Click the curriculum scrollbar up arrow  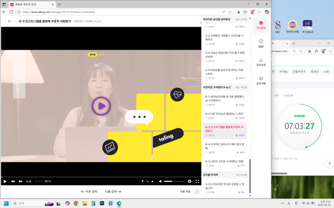tap(250, 18)
